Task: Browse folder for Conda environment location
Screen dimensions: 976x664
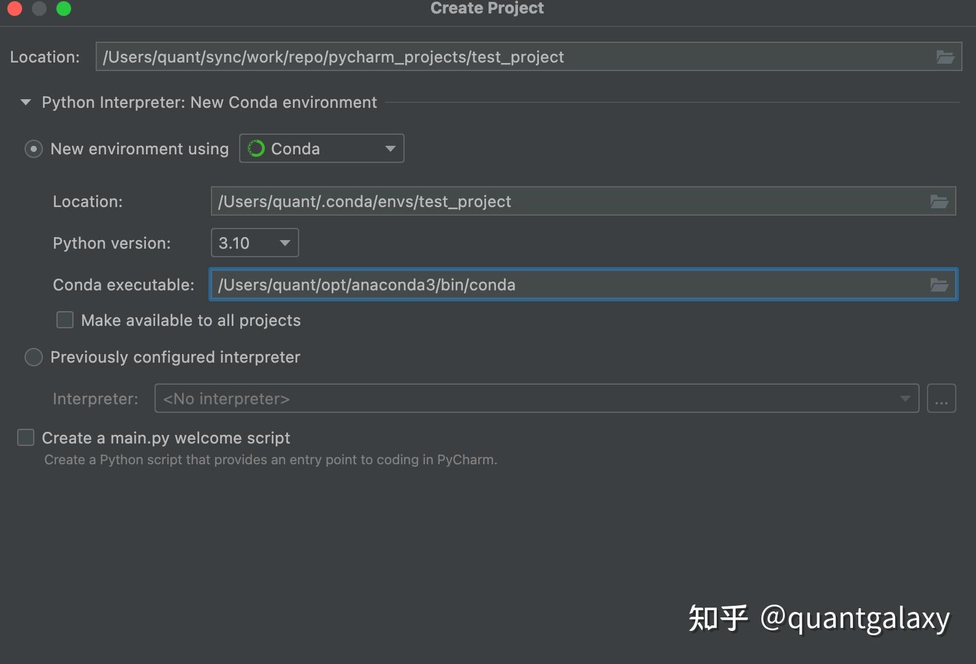Action: point(939,202)
